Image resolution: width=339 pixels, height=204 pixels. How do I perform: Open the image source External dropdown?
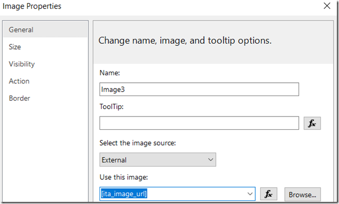click(157, 160)
